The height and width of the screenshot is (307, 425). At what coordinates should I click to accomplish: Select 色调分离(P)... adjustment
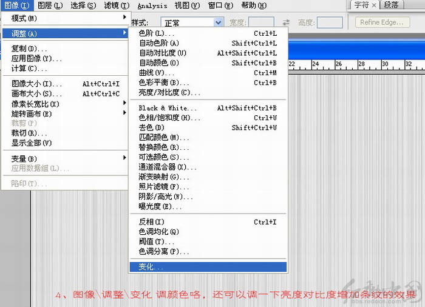click(x=208, y=252)
